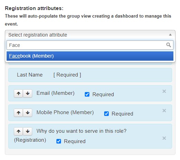The image size is (180, 160).
Task: Toggle Required for the serve role question
Action: coord(58,141)
